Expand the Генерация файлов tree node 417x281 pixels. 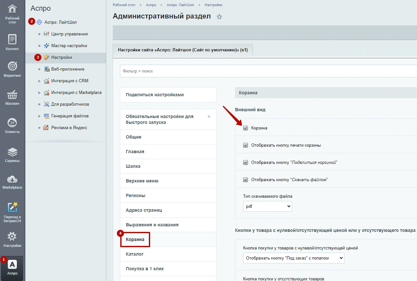[x=39, y=116]
